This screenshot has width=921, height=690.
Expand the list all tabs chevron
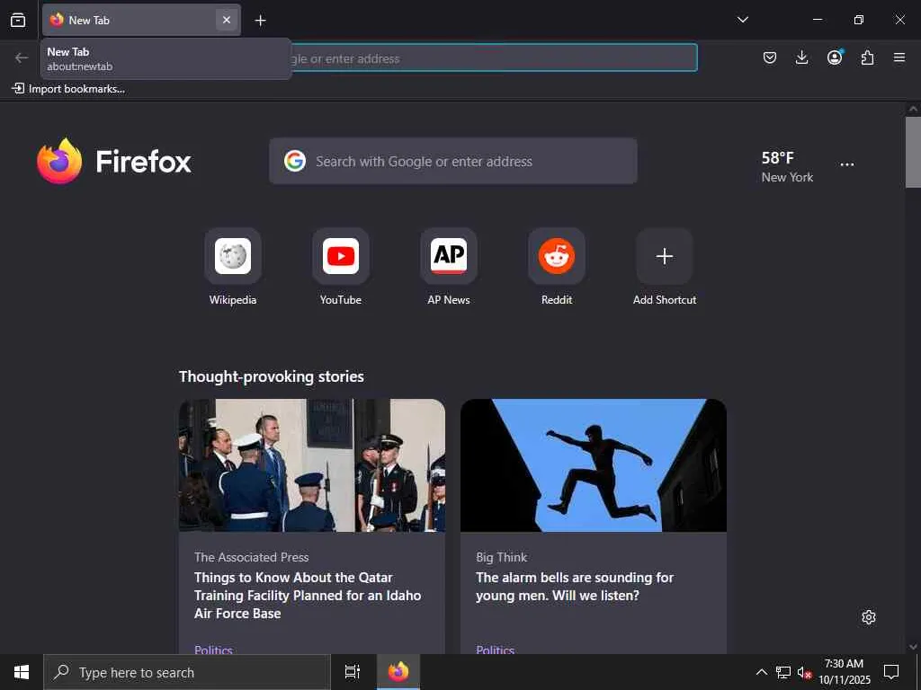(x=742, y=20)
